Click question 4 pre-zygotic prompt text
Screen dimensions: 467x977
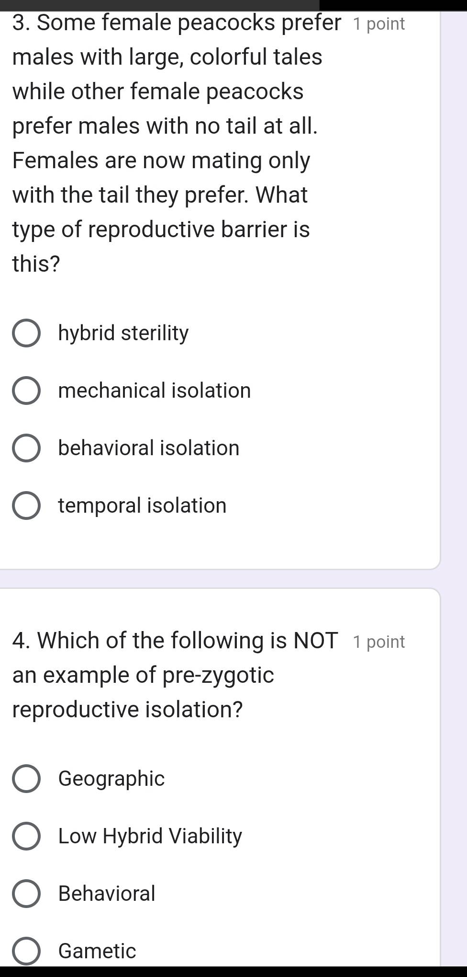175,675
